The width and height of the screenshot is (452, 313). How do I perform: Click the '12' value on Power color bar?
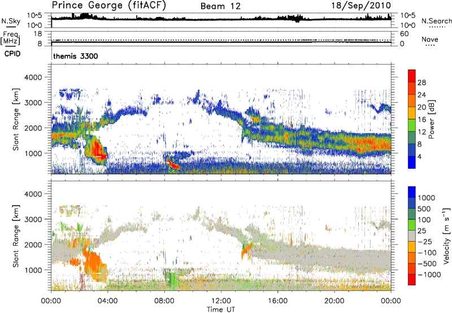tap(421, 132)
